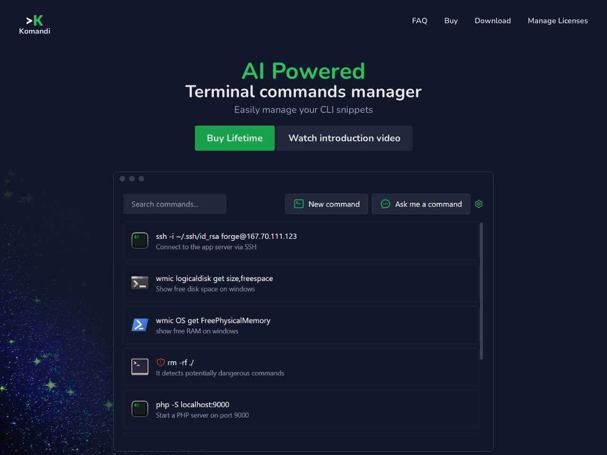
Task: Click the Ask me a command button
Action: pyautogui.click(x=421, y=204)
